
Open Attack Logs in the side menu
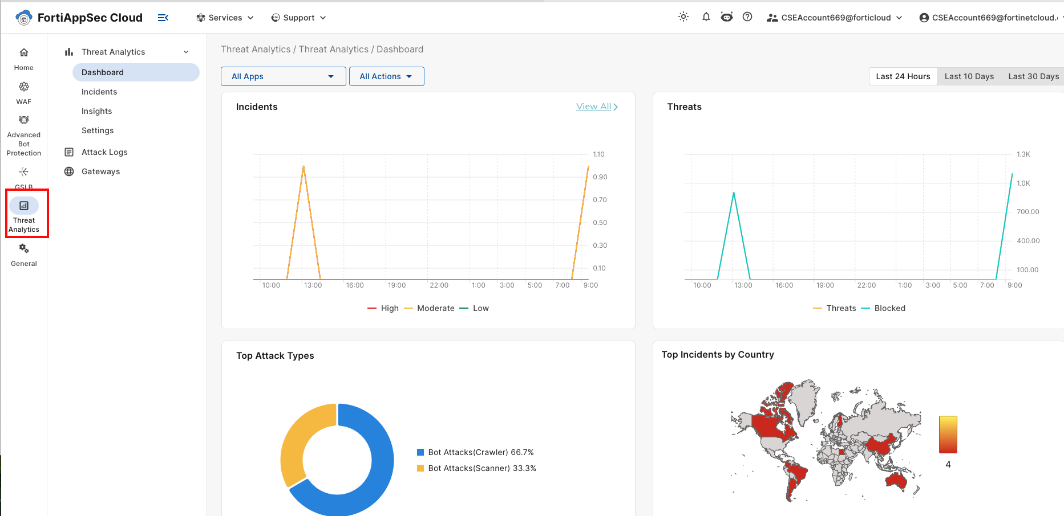[x=104, y=152]
